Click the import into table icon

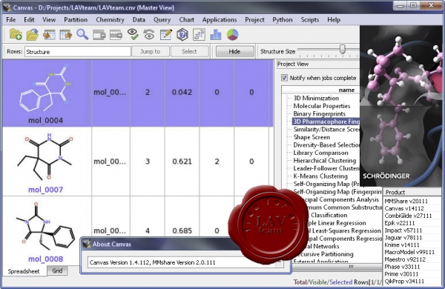click(49, 35)
